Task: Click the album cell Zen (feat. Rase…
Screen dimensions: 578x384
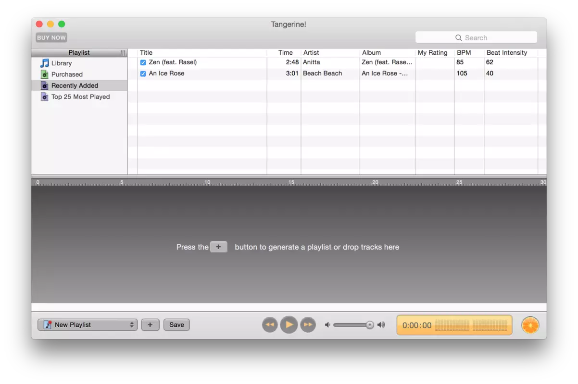Action: click(387, 62)
